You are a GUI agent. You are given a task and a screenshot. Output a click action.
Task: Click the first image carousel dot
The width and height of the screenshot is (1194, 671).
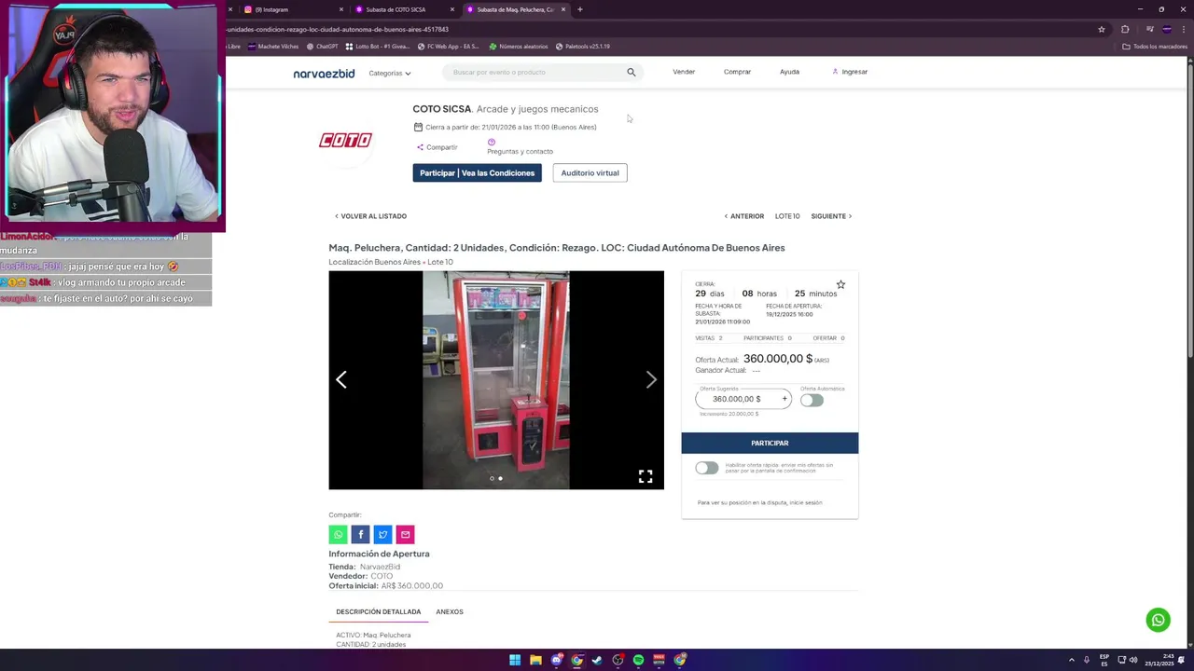pos(492,479)
